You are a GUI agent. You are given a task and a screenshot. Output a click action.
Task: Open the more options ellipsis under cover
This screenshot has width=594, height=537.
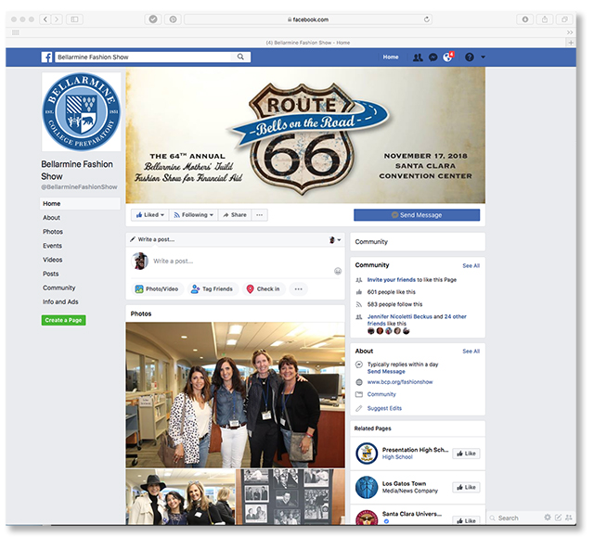[260, 215]
